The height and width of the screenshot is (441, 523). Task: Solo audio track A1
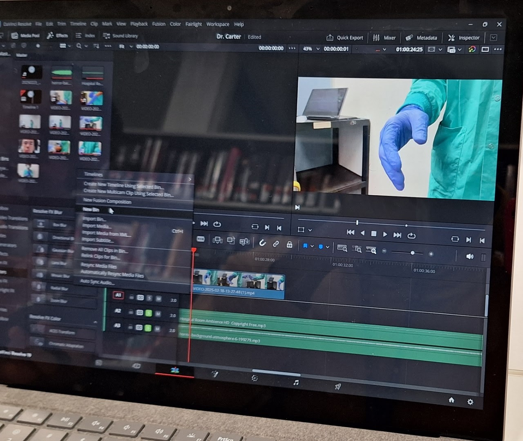pos(149,298)
